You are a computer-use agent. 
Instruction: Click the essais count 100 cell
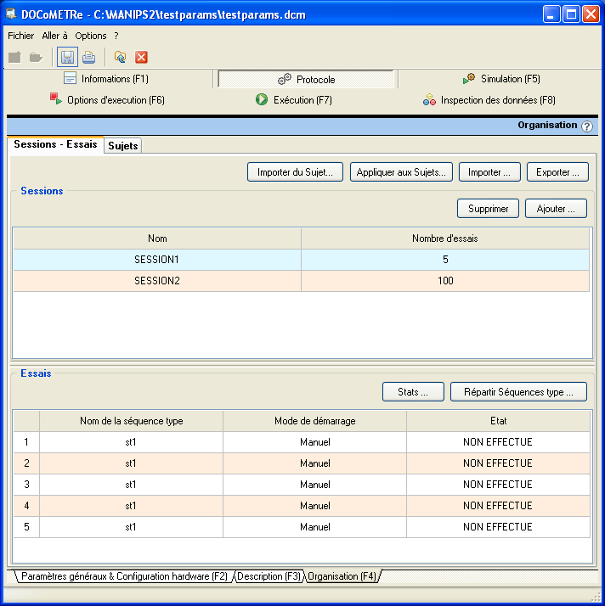click(445, 281)
